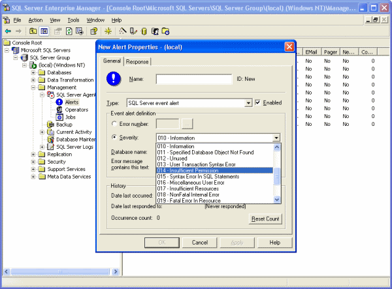
Task: Go up one level with the folder icon
Action: tap(33, 31)
